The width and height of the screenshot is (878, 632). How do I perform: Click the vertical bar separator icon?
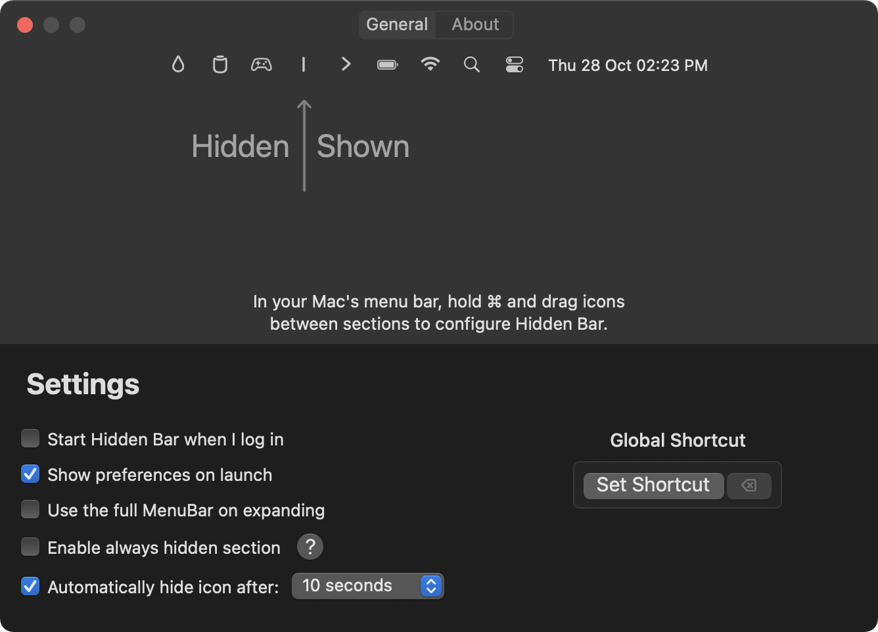(x=303, y=64)
